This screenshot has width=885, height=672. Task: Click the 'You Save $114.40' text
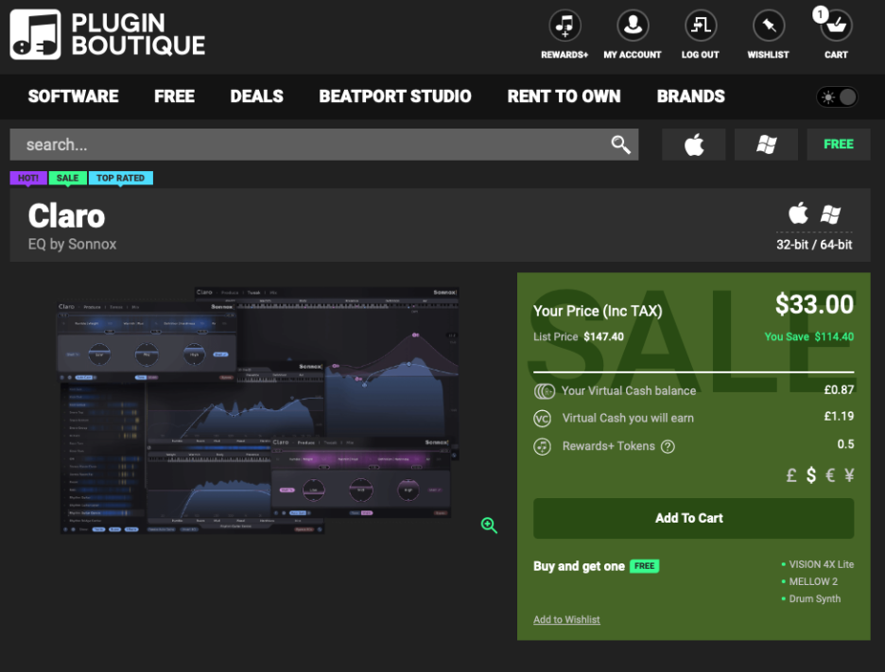(808, 336)
